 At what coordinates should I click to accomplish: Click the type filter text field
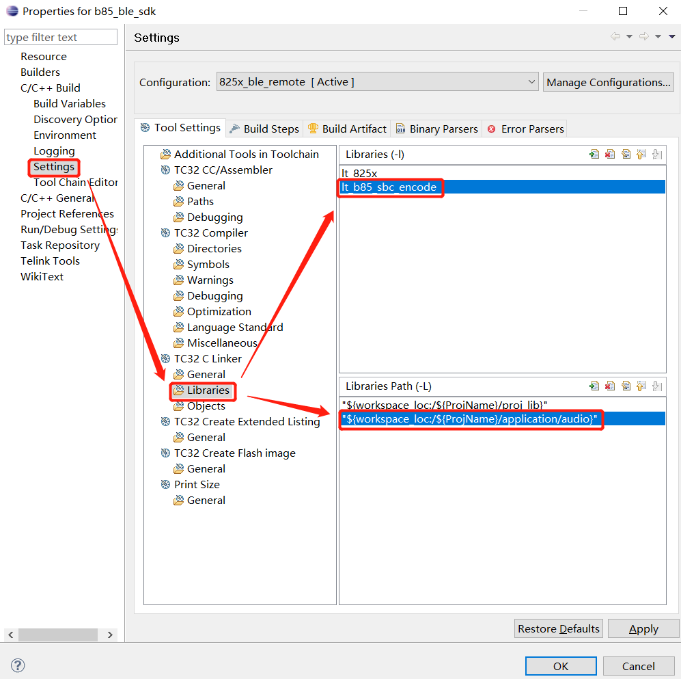[61, 38]
